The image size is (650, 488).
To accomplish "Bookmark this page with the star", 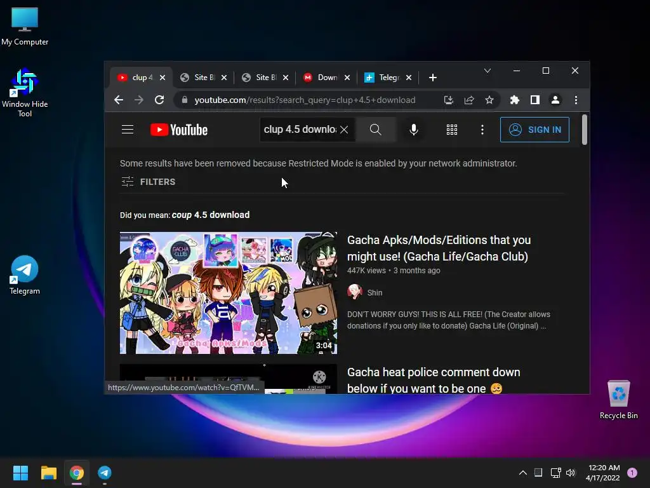I will click(x=489, y=100).
